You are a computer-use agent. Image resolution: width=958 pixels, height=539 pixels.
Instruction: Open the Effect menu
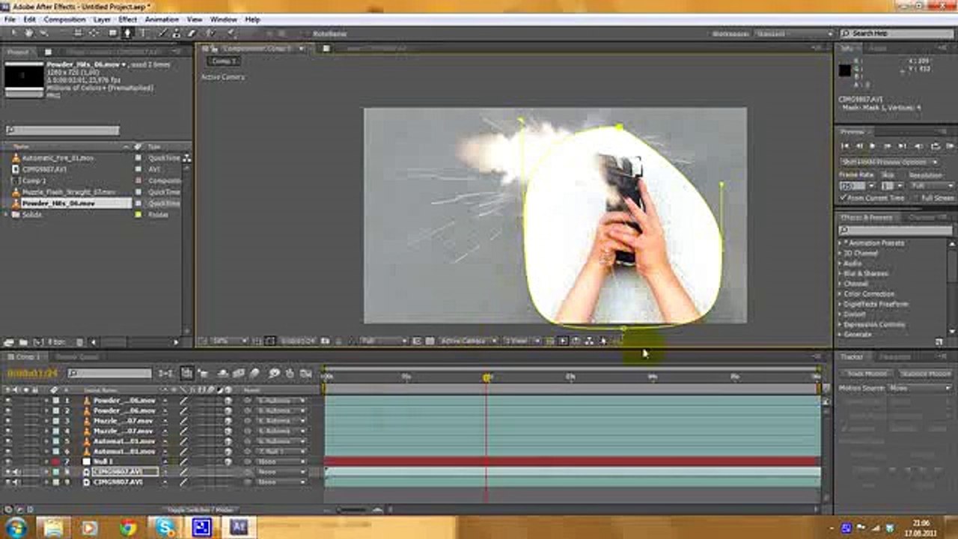[x=128, y=19]
